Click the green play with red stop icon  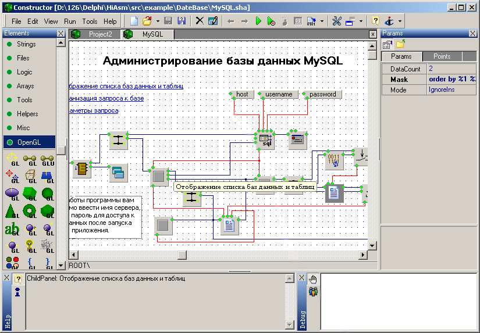271,21
